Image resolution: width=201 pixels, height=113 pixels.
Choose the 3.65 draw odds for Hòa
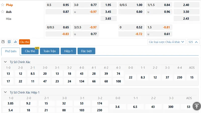[x=108, y=19]
